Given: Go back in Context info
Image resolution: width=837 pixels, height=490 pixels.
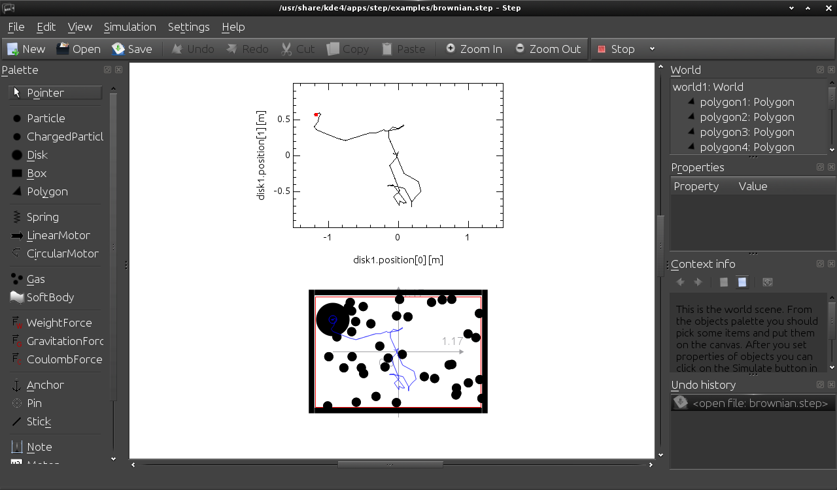Looking at the screenshot, I should (680, 282).
